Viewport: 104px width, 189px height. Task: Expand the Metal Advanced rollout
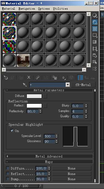pos(49,156)
